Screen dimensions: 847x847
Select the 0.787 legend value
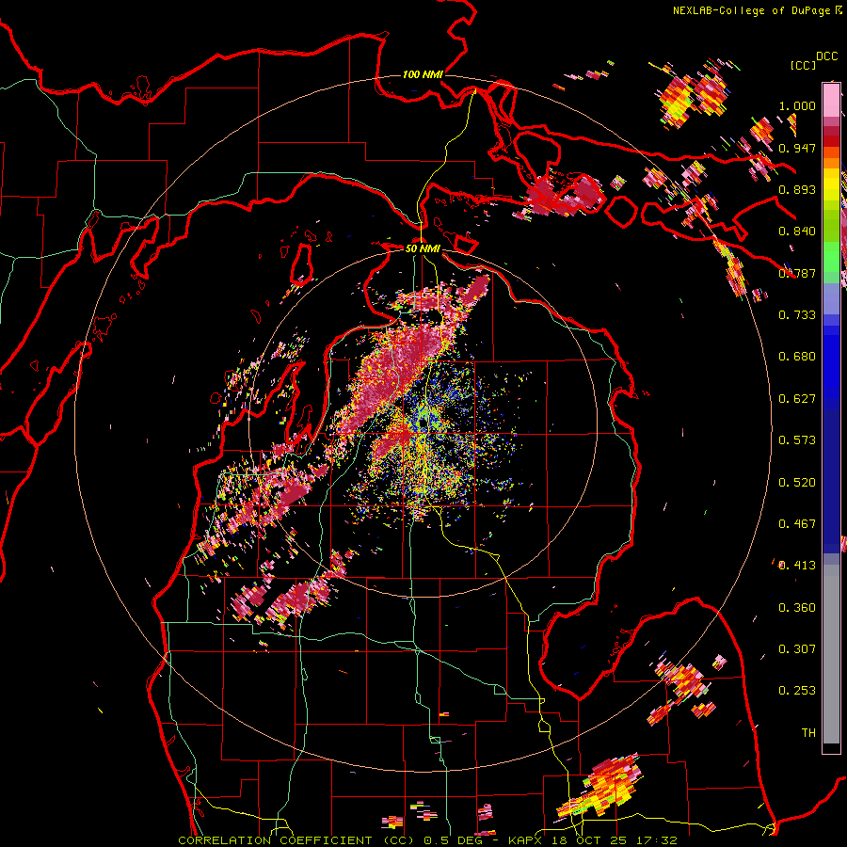[x=797, y=273]
